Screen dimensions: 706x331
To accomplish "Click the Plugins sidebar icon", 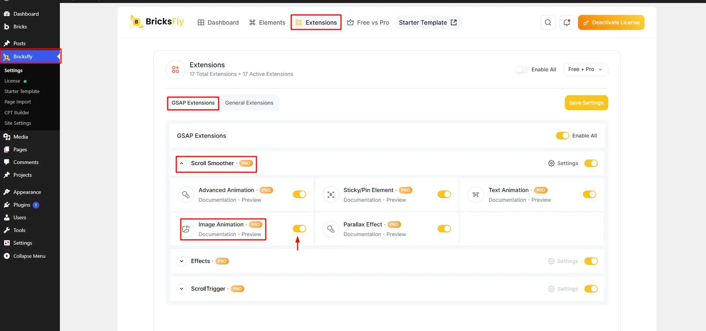I will point(7,205).
